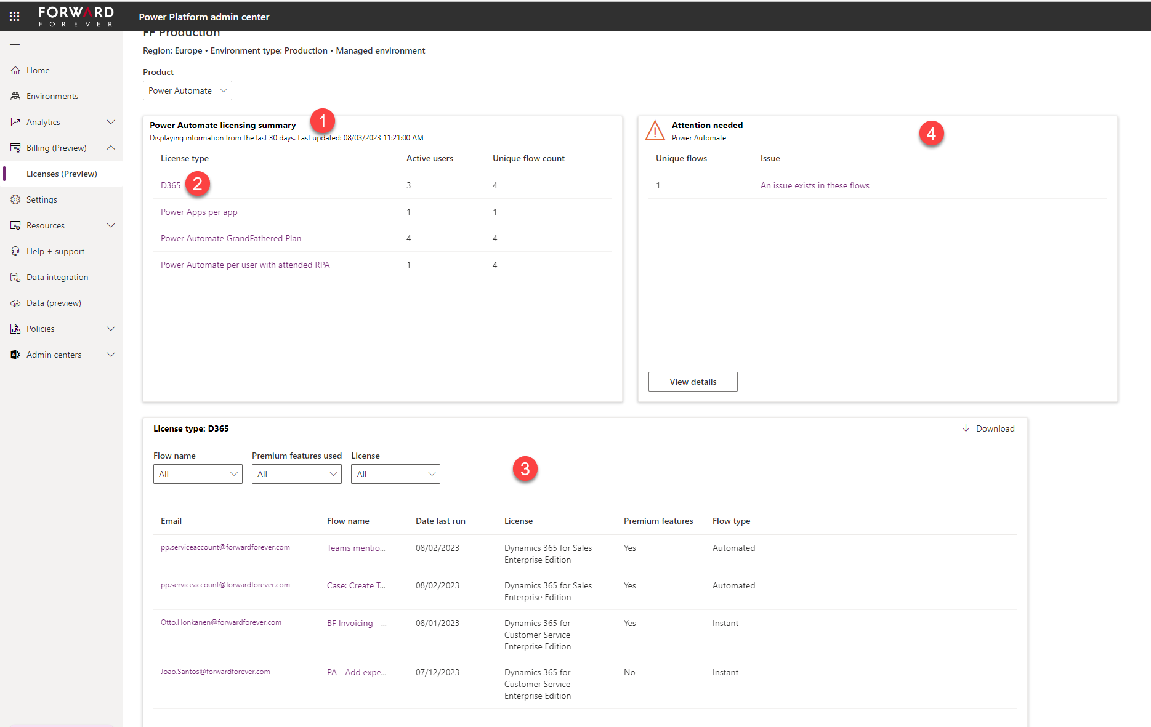This screenshot has height=727, width=1151.
Task: Open the app launcher waffle icon
Action: point(15,17)
